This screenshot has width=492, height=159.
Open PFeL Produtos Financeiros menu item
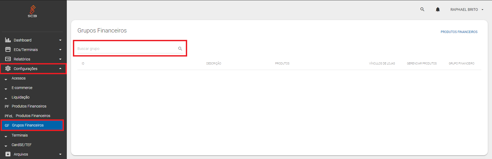[33, 116]
